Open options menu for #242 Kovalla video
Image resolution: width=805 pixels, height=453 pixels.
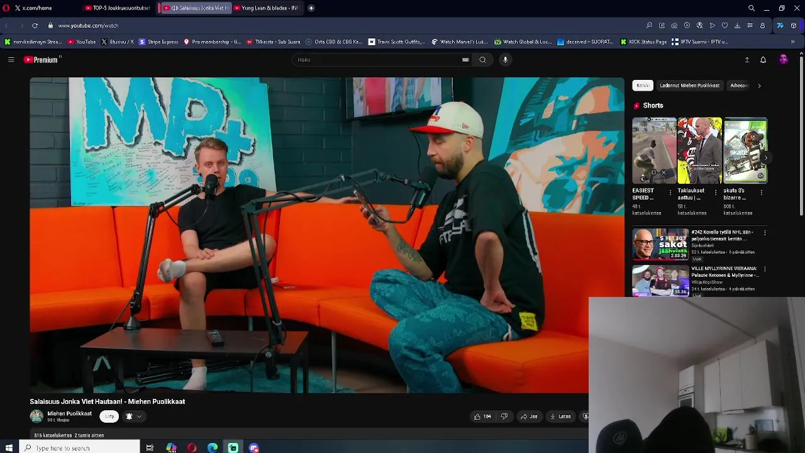point(765,233)
